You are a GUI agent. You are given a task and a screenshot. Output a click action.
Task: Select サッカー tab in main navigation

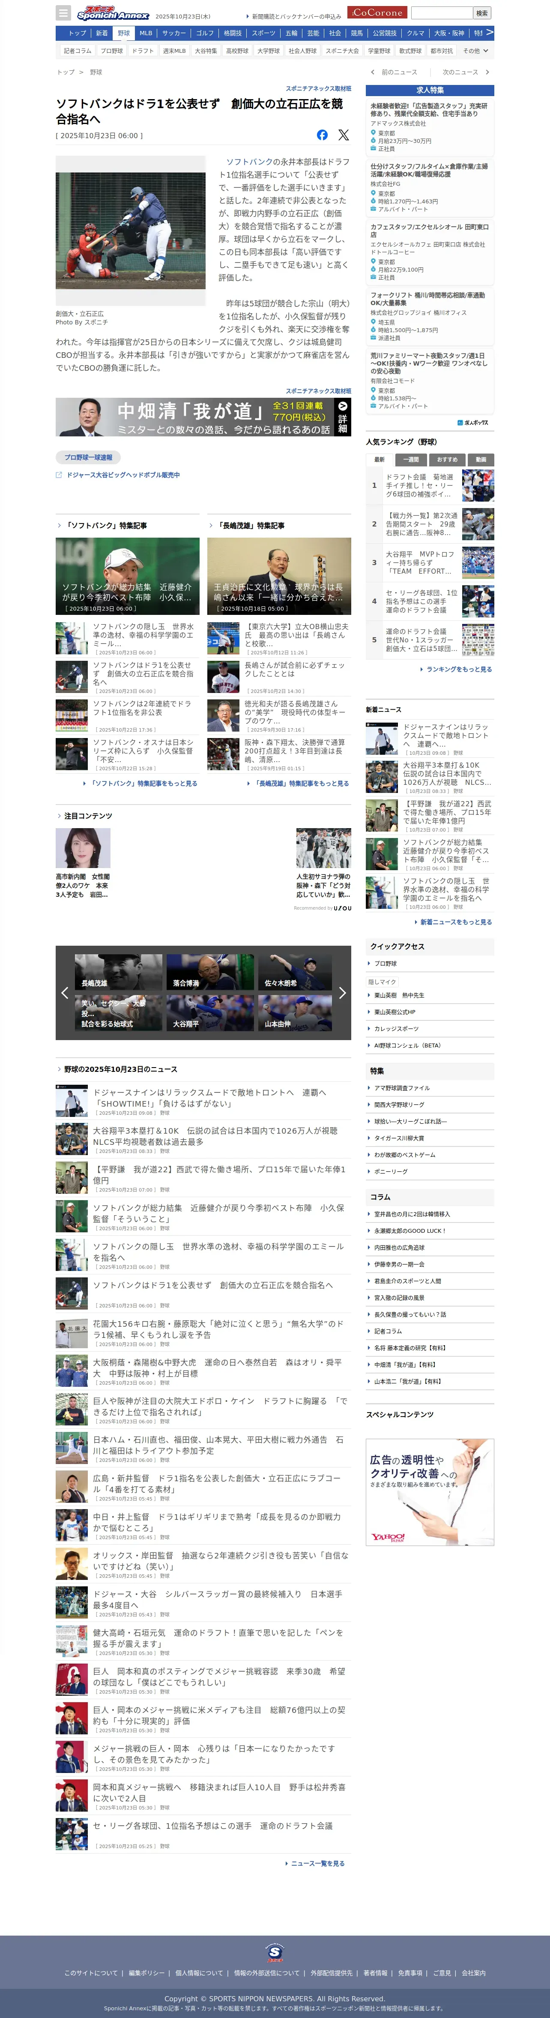(173, 33)
